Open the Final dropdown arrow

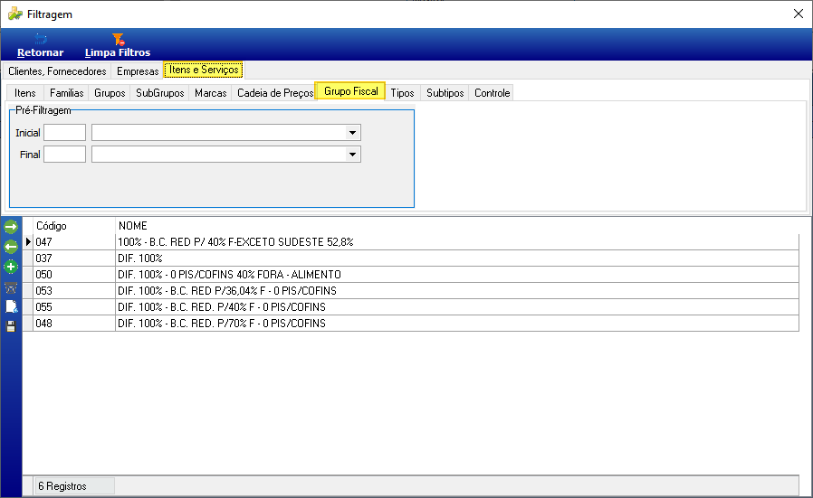tap(352, 155)
